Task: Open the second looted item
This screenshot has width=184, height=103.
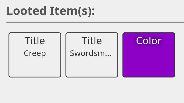Action: (92, 55)
